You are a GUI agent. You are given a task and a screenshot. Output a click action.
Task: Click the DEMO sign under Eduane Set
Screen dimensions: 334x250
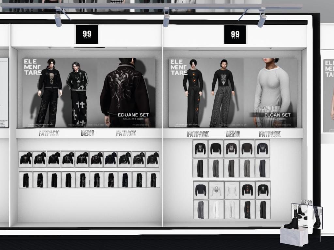point(87,133)
